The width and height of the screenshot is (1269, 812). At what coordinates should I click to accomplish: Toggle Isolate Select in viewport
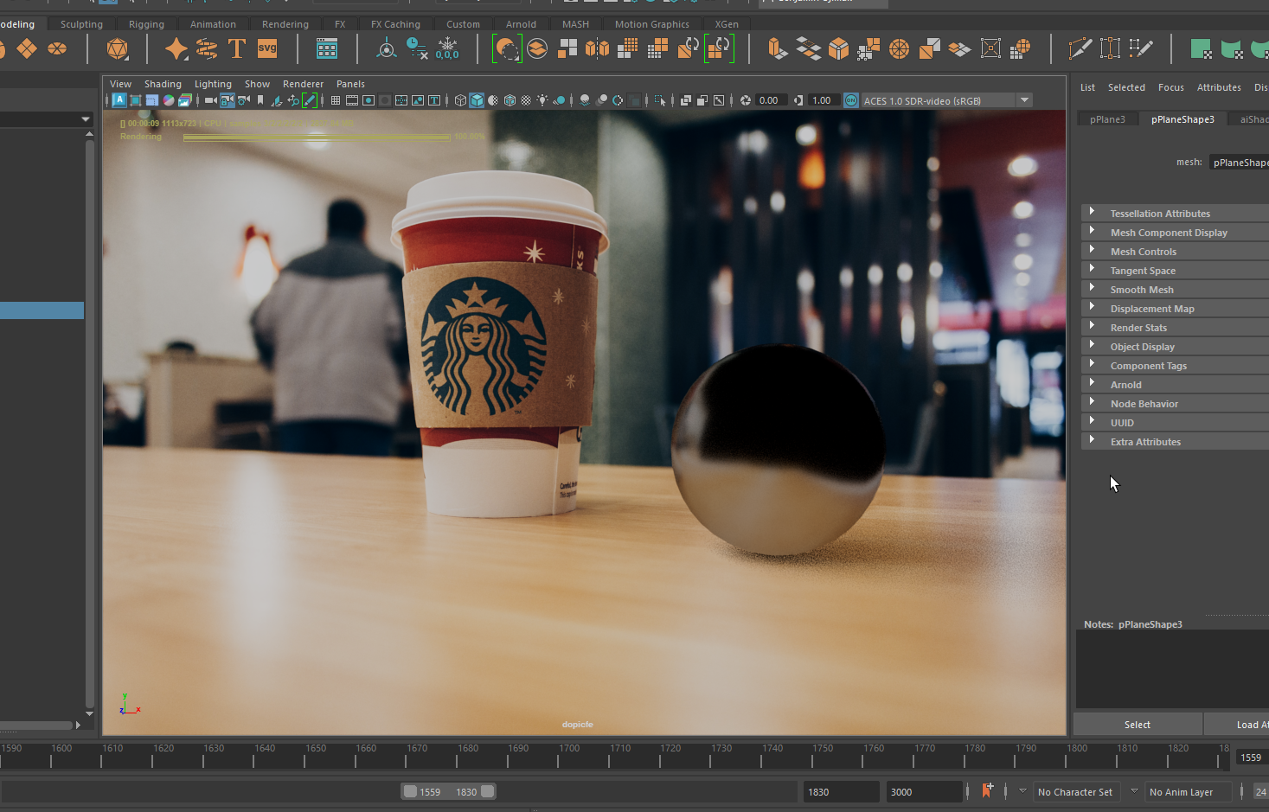pos(661,100)
